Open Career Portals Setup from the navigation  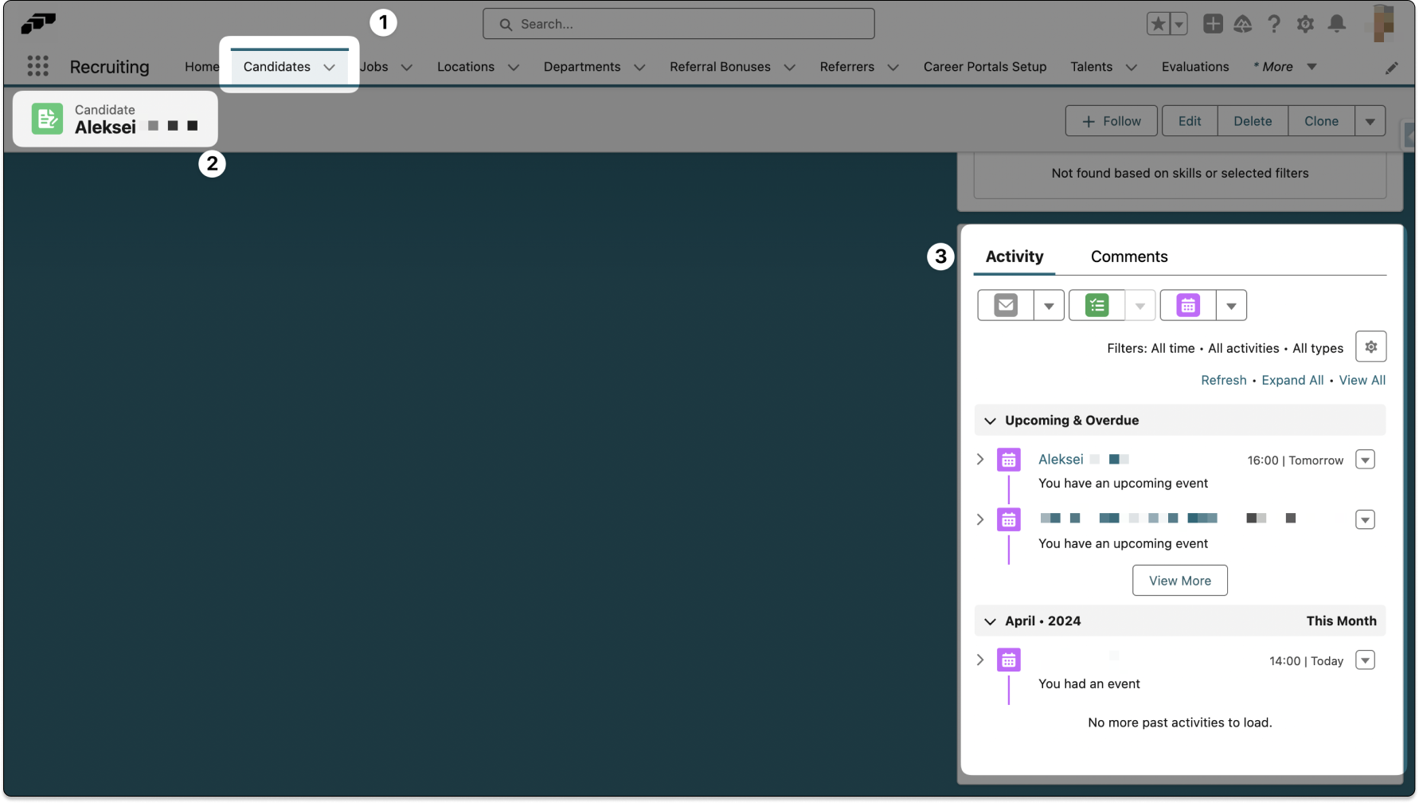point(984,67)
